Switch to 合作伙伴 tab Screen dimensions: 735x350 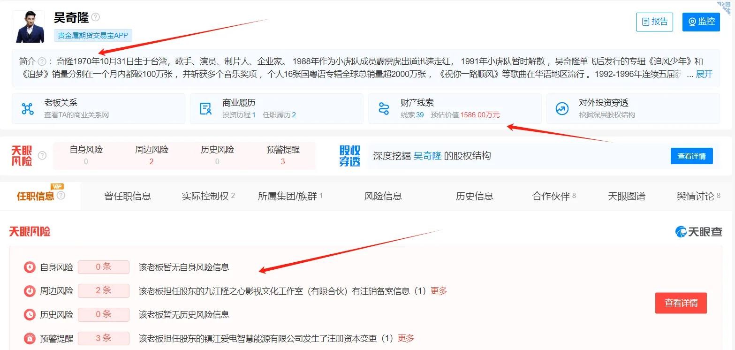click(x=554, y=196)
